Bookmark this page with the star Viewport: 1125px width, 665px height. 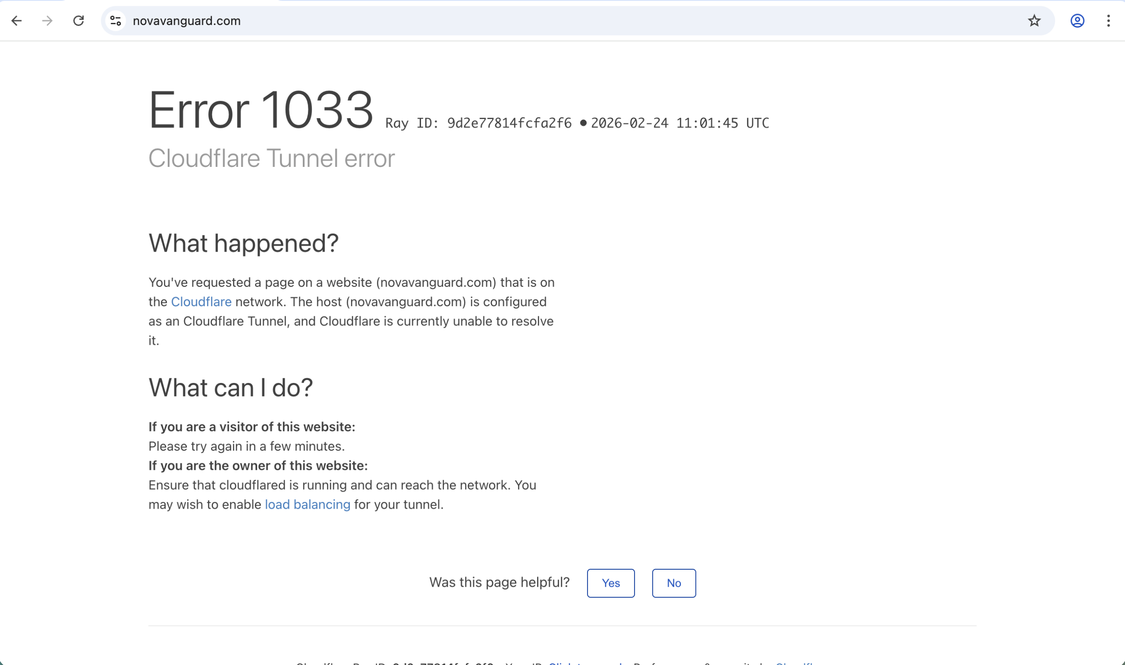pos(1034,21)
